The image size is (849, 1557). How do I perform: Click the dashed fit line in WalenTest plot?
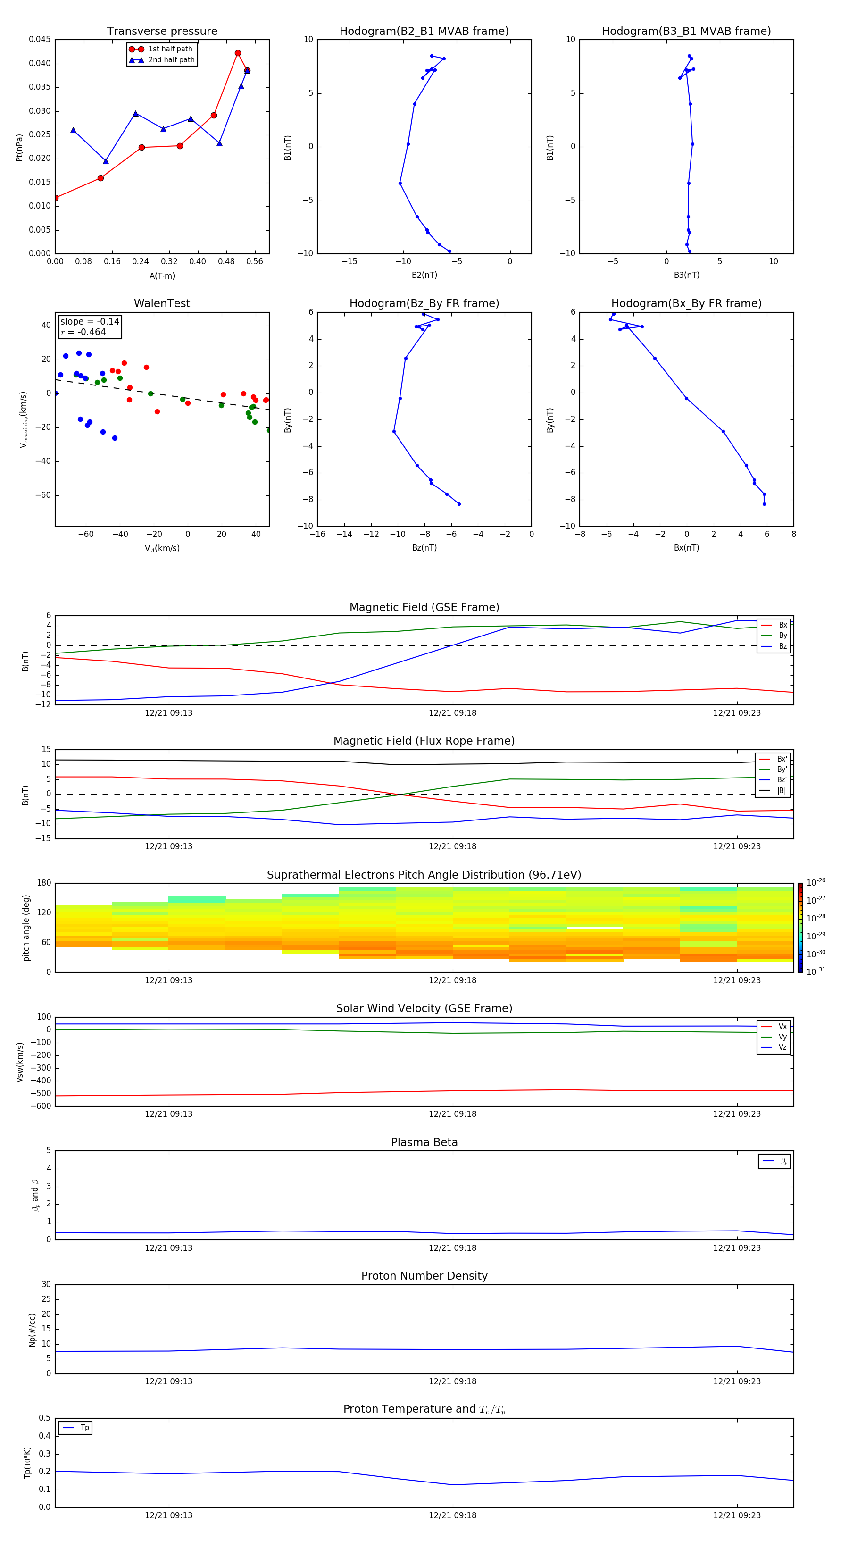click(162, 394)
